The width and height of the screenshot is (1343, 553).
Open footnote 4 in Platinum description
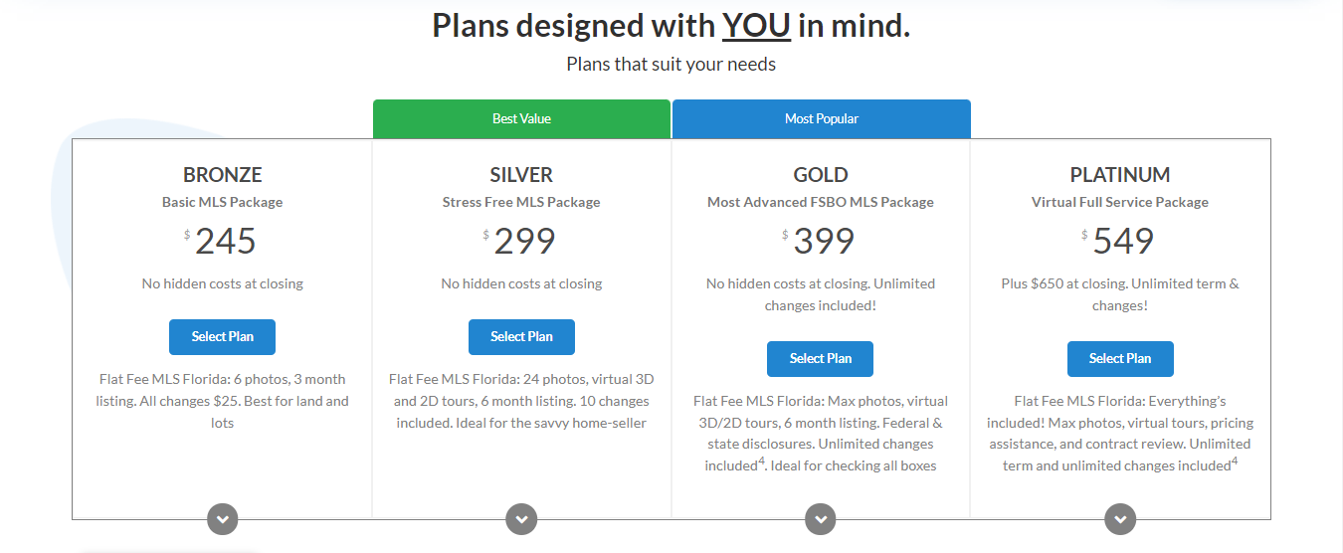[x=1235, y=461]
